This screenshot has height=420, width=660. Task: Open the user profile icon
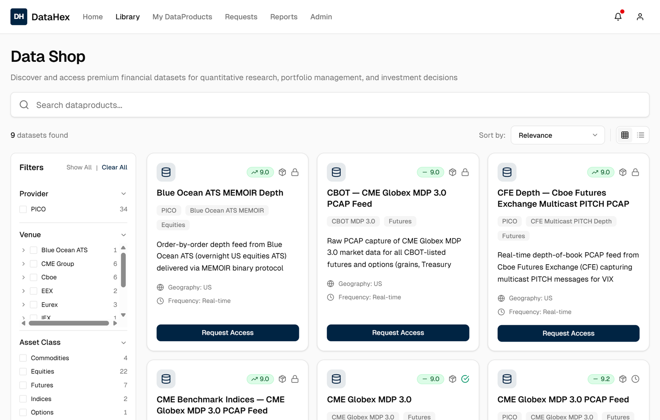coord(640,16)
